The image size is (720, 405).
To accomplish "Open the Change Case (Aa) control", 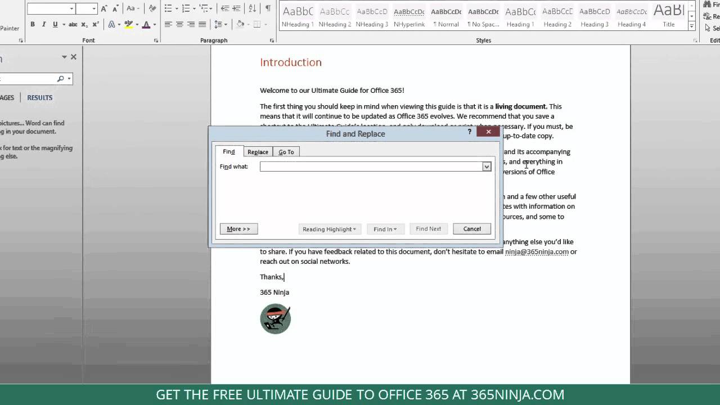I will [133, 8].
